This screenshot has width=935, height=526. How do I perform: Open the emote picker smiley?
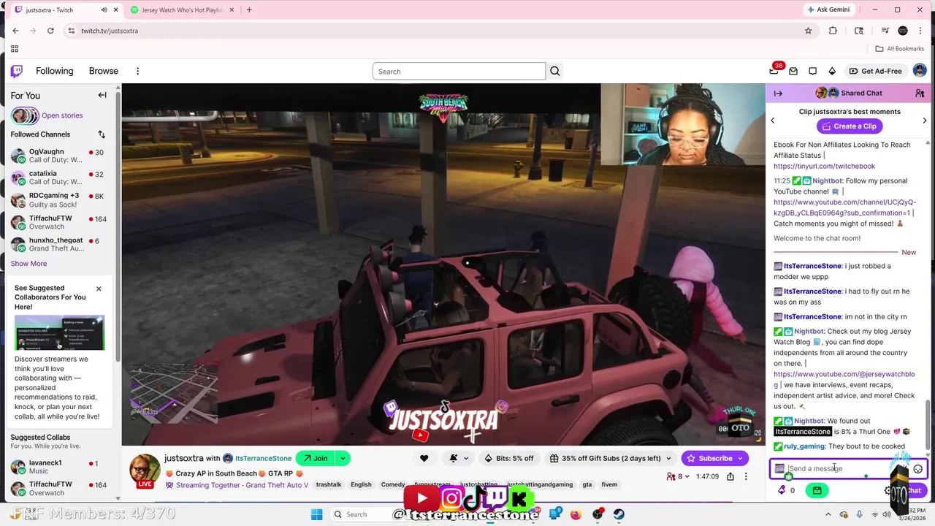coord(918,469)
